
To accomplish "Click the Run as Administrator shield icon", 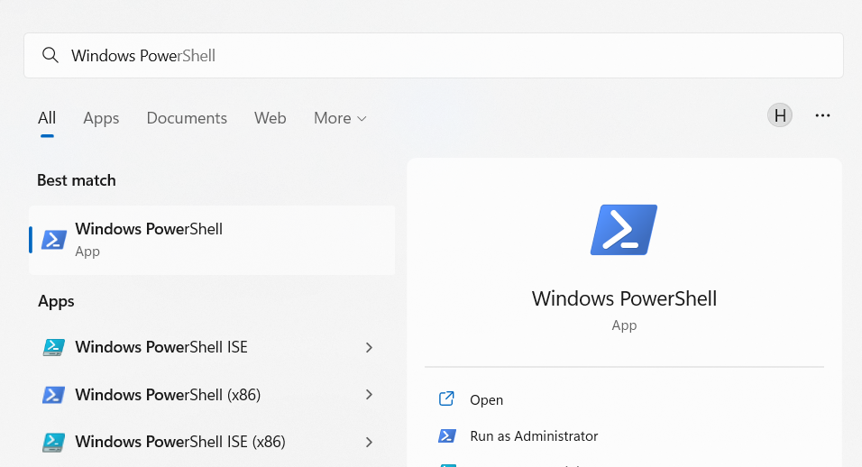I will (446, 436).
